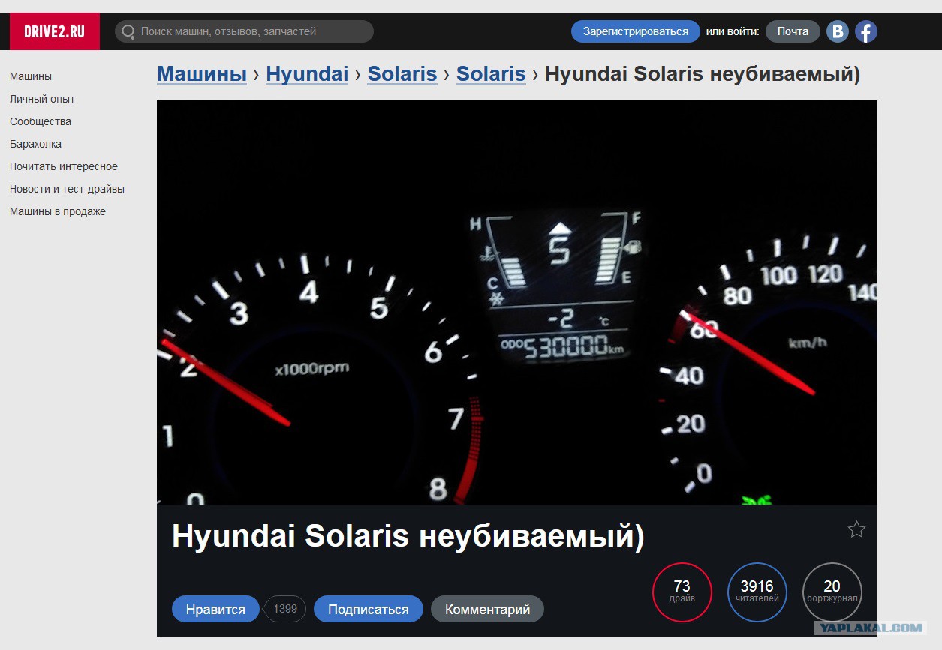Sign in with VK icon

tap(838, 31)
